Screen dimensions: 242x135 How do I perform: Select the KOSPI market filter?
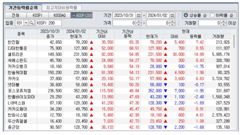coord(38,15)
